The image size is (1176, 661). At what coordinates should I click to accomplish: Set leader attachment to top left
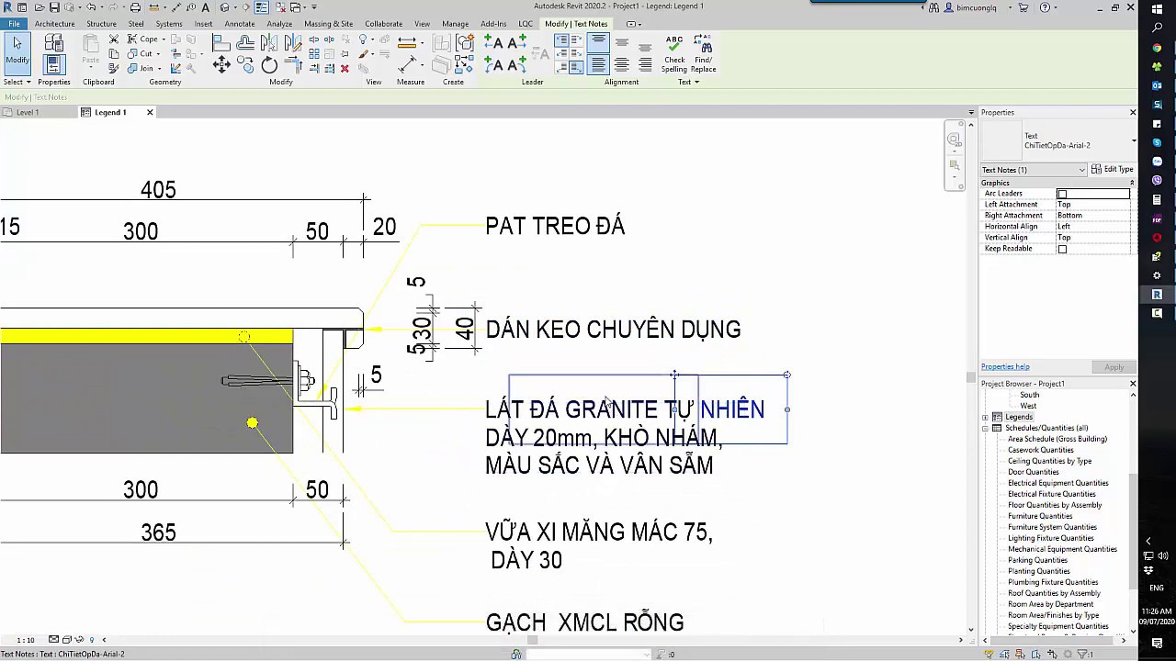point(561,40)
